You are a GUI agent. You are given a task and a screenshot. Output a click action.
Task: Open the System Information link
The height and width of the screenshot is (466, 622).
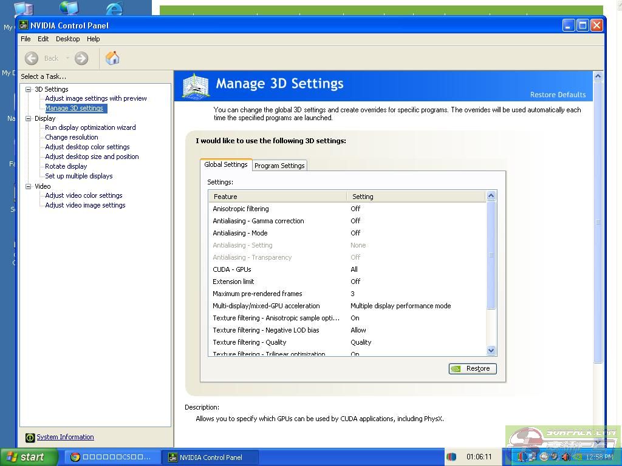(x=65, y=437)
